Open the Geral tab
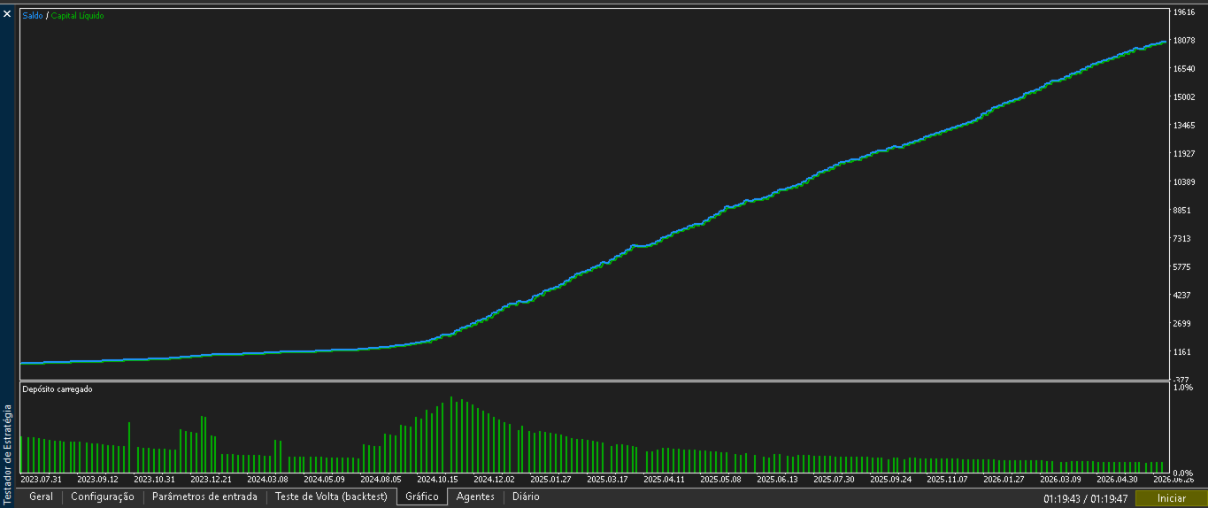1208x508 pixels. (x=41, y=496)
